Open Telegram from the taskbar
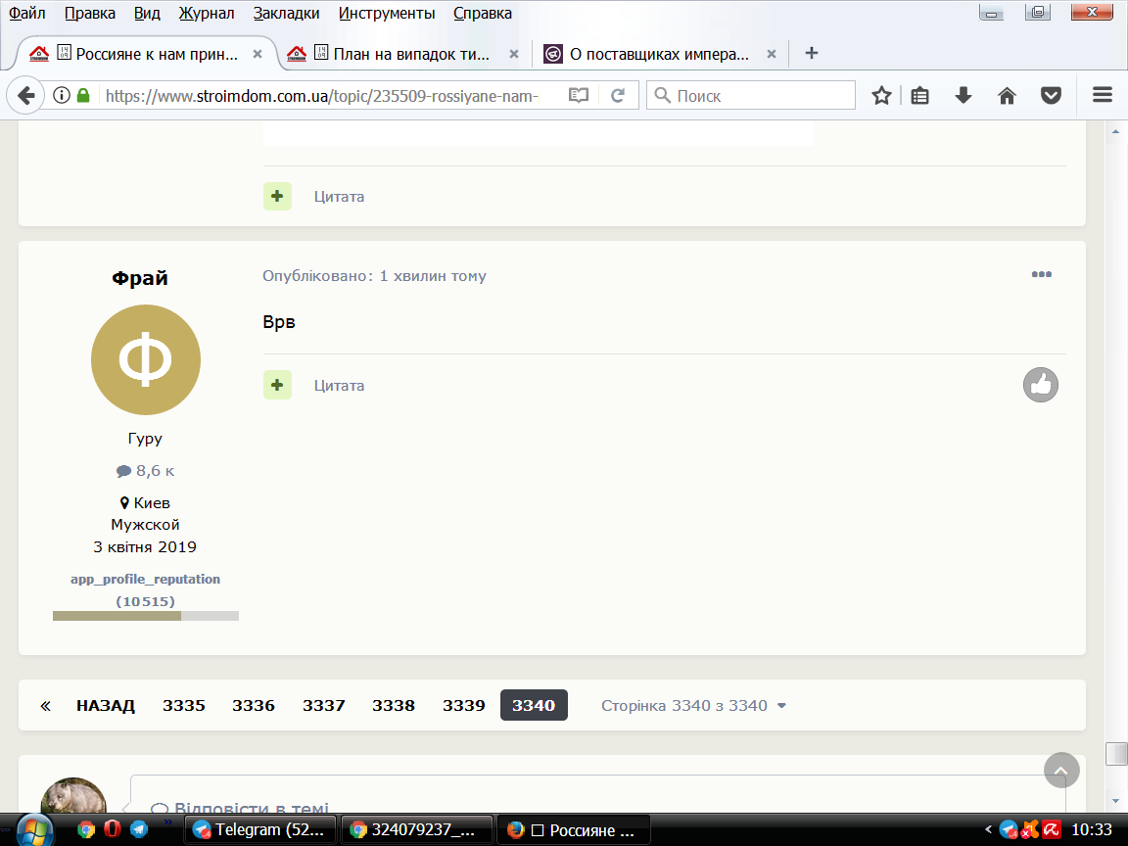Screen dimensions: 1128x846 260,829
